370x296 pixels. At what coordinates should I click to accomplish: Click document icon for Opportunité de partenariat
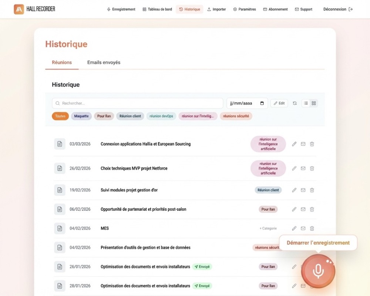[60, 209]
